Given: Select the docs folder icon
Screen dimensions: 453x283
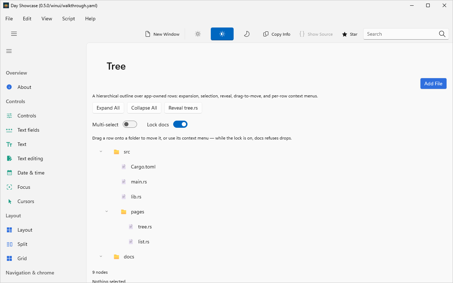Looking at the screenshot, I should click(116, 257).
